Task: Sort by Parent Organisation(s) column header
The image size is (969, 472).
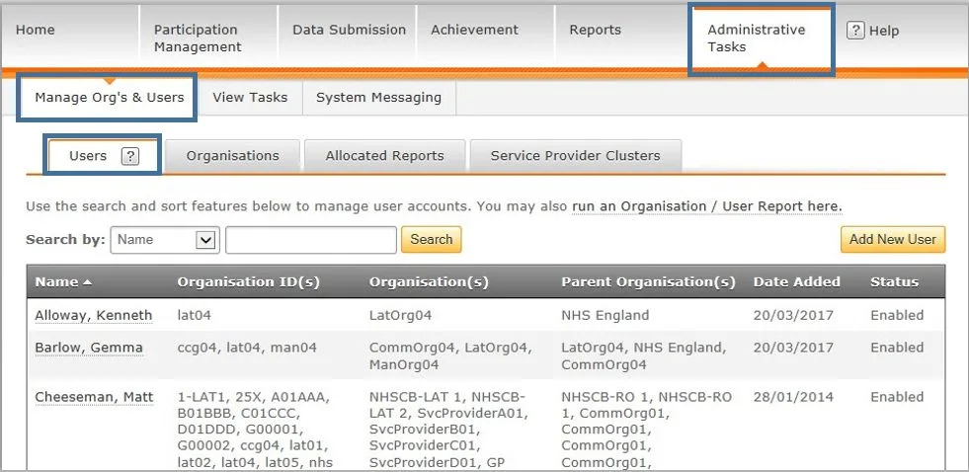Action: click(648, 282)
